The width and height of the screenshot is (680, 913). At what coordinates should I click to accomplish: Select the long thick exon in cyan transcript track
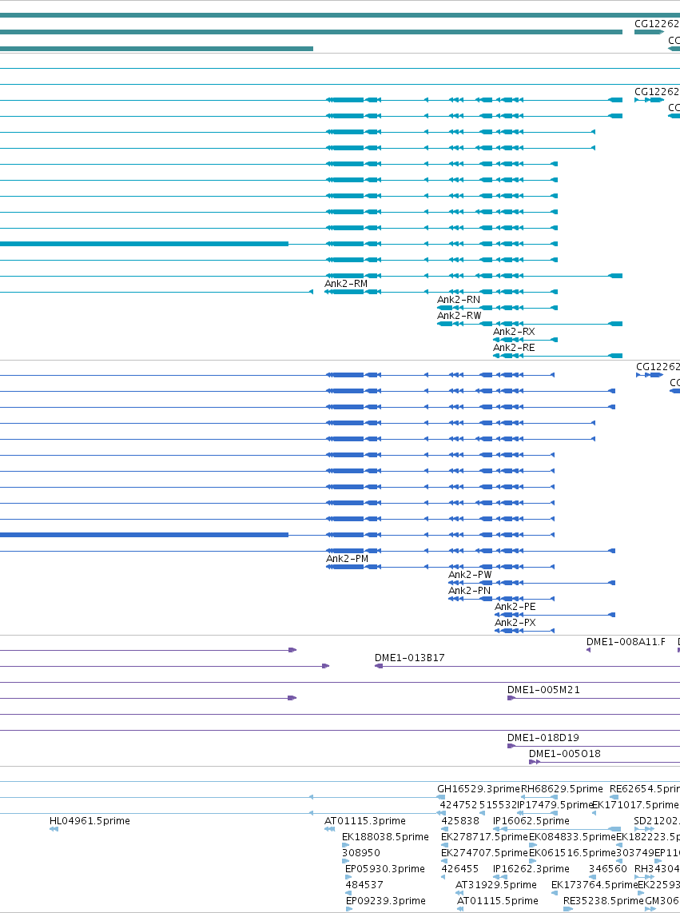click(x=144, y=244)
